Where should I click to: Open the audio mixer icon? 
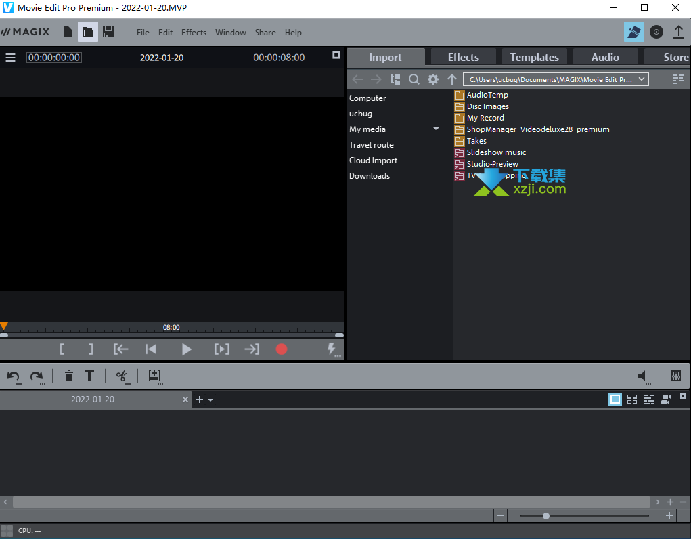click(676, 376)
